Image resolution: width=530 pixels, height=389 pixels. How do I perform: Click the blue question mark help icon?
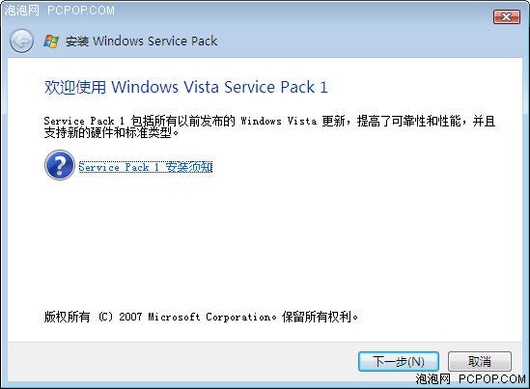tap(60, 165)
